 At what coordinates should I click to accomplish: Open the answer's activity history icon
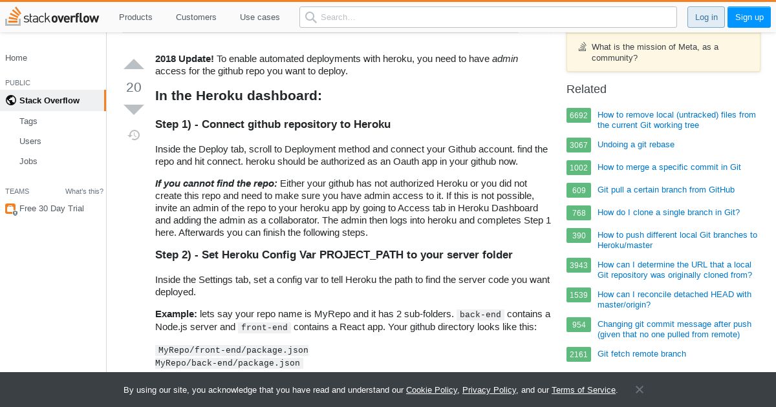[134, 135]
